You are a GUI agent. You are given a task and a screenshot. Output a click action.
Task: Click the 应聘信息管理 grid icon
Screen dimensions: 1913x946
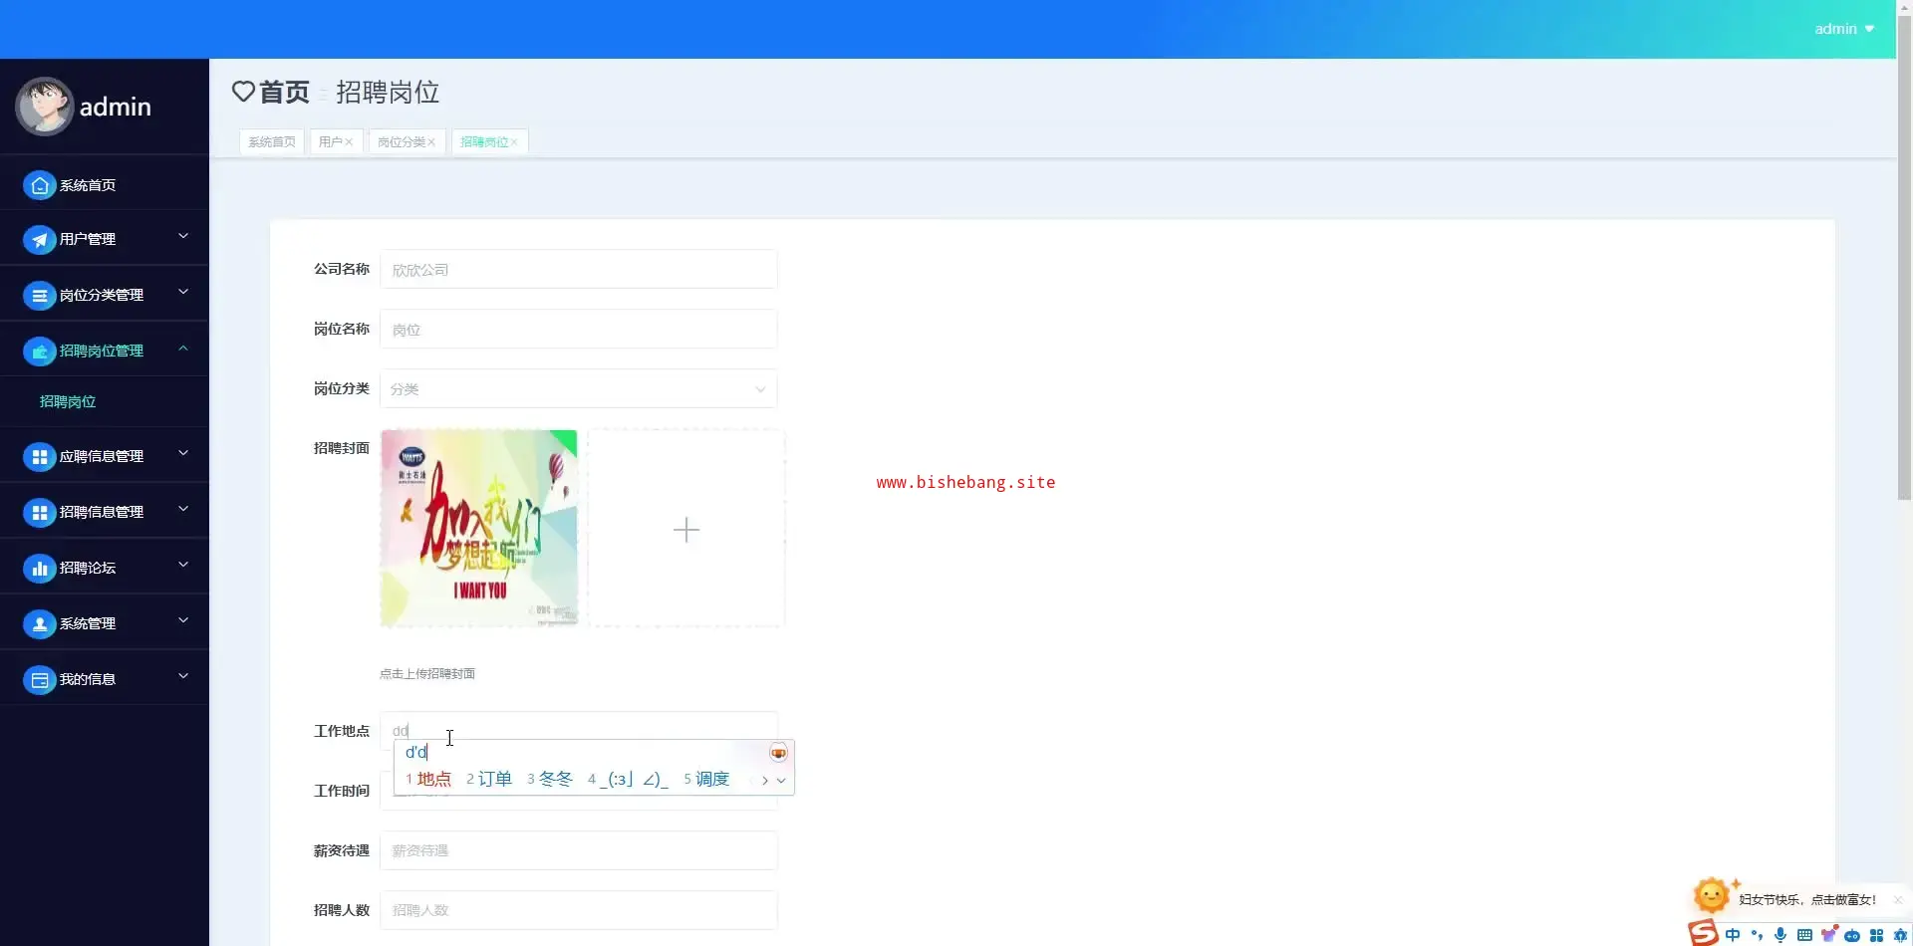[39, 456]
